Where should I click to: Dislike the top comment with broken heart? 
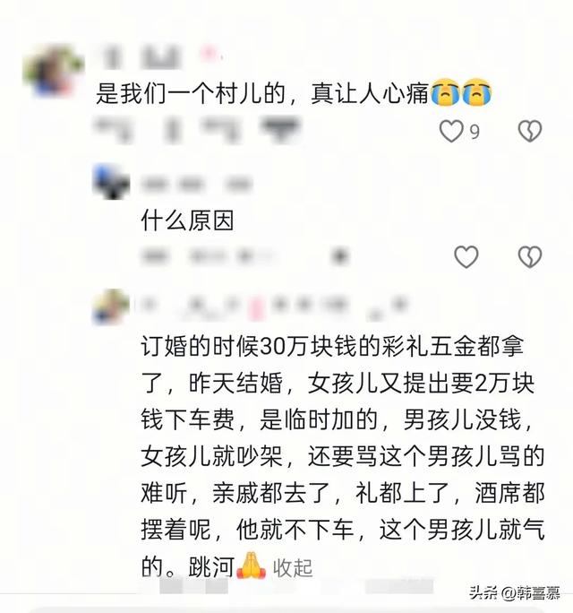[530, 131]
